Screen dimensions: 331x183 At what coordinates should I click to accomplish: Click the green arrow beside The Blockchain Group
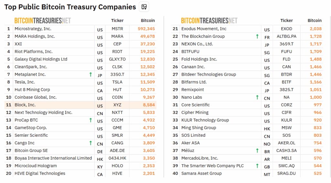(x=257, y=37)
